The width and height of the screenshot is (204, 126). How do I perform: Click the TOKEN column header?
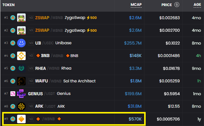[9, 5]
